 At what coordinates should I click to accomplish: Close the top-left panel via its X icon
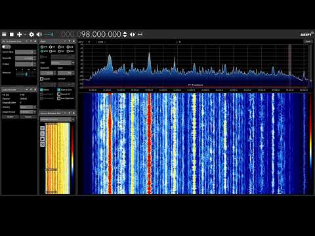click(x=35, y=41)
